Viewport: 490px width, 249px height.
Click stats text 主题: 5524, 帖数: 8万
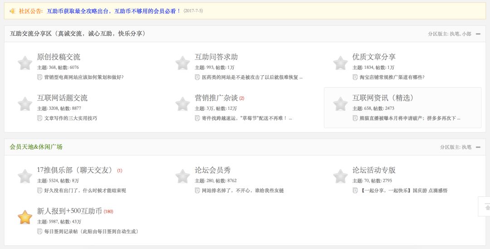[58, 181]
